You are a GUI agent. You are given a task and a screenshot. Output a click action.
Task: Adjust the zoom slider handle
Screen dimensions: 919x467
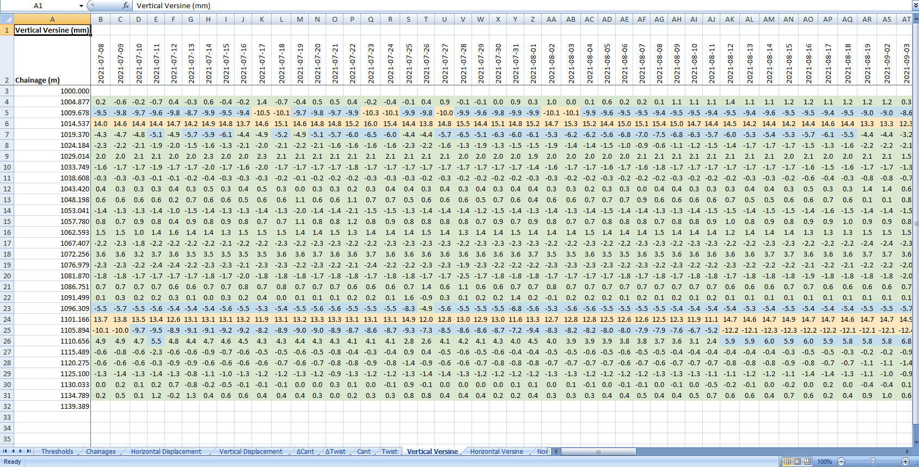(873, 462)
